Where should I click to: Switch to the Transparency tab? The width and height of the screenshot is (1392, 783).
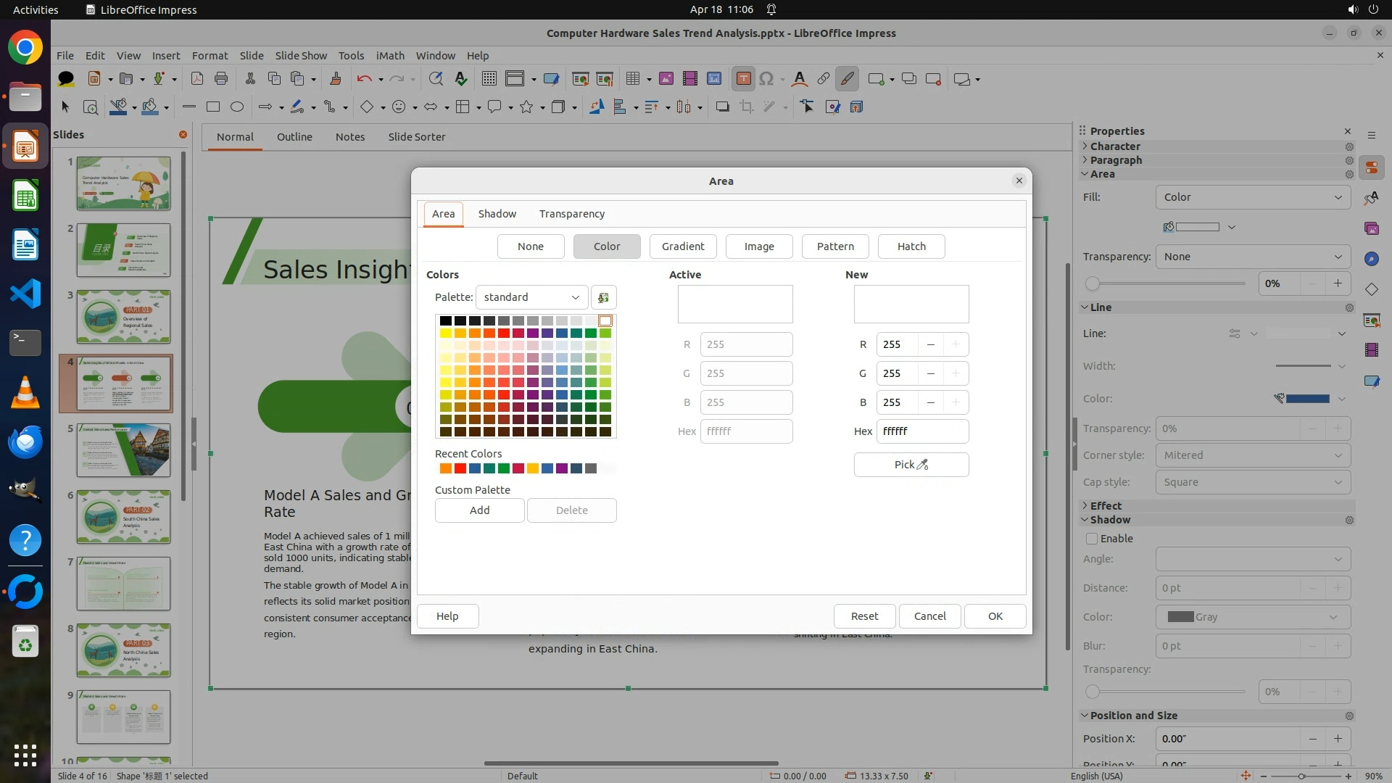coord(571,214)
